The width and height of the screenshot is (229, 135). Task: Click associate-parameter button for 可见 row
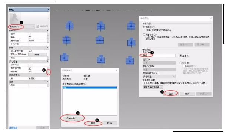(x=48, y=58)
